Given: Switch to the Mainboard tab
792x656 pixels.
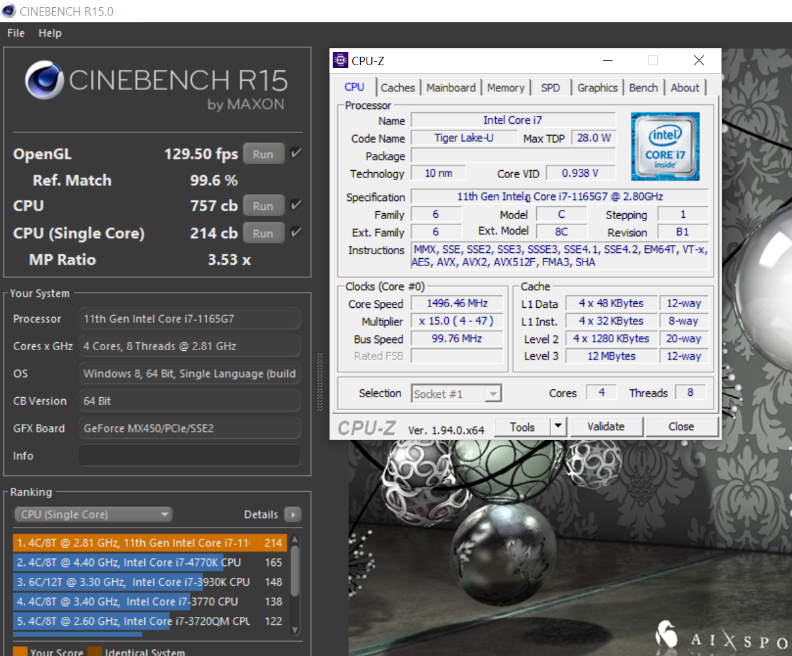Looking at the screenshot, I should coord(451,87).
